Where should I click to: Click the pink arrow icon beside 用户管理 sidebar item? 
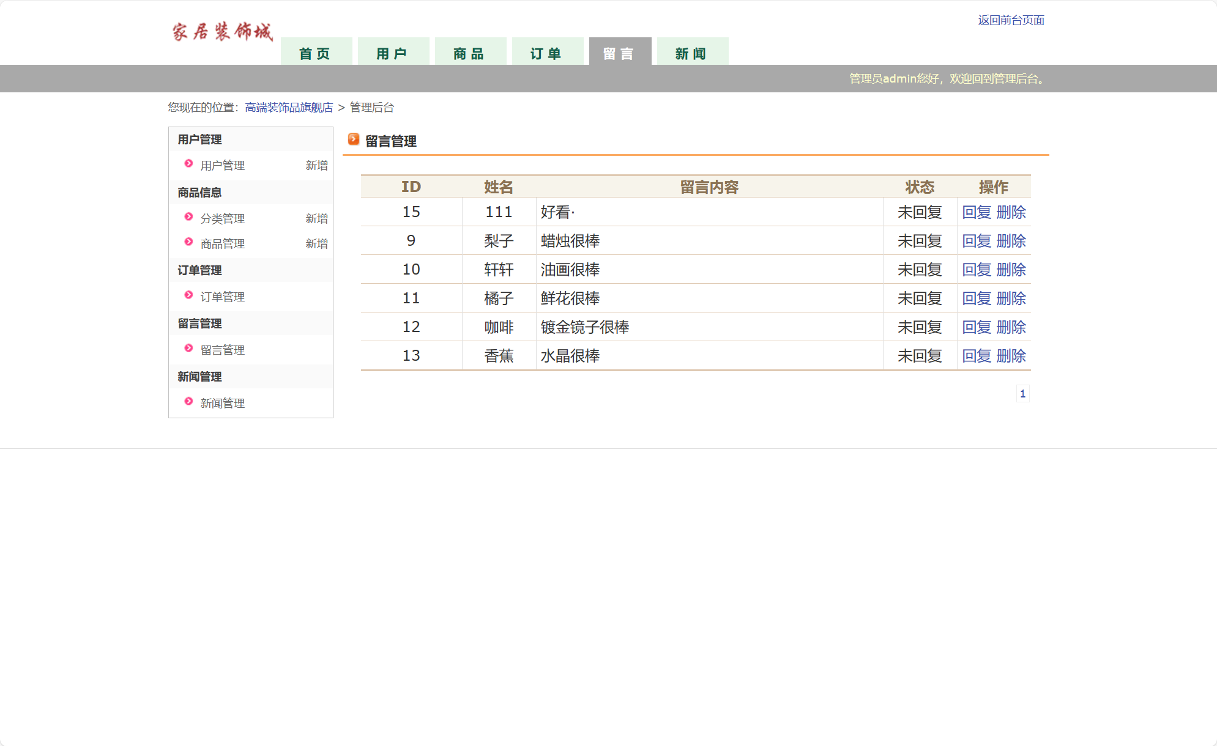188,164
